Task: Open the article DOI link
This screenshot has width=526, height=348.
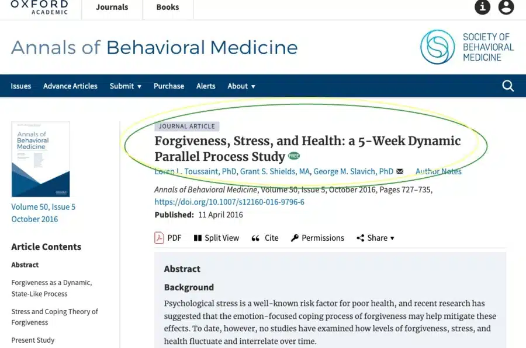Action: tap(229, 202)
